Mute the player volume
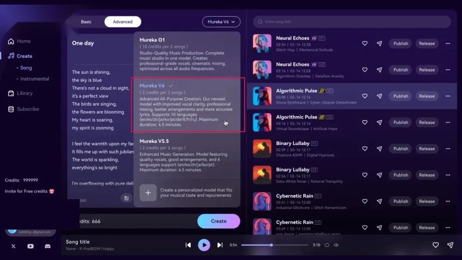The image size is (462, 260). coord(336,245)
